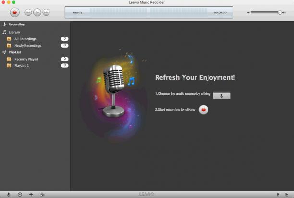294x198 pixels.
Task: Click the Newly Recordings star folder icon
Action: 9,45
